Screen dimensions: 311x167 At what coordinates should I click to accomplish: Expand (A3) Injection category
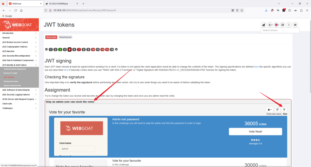coord(20,51)
